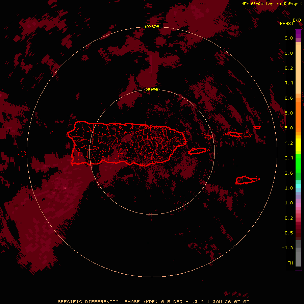304x304 pixels.
Task: Click the 6.6 color scale value
Action: coord(289,98)
